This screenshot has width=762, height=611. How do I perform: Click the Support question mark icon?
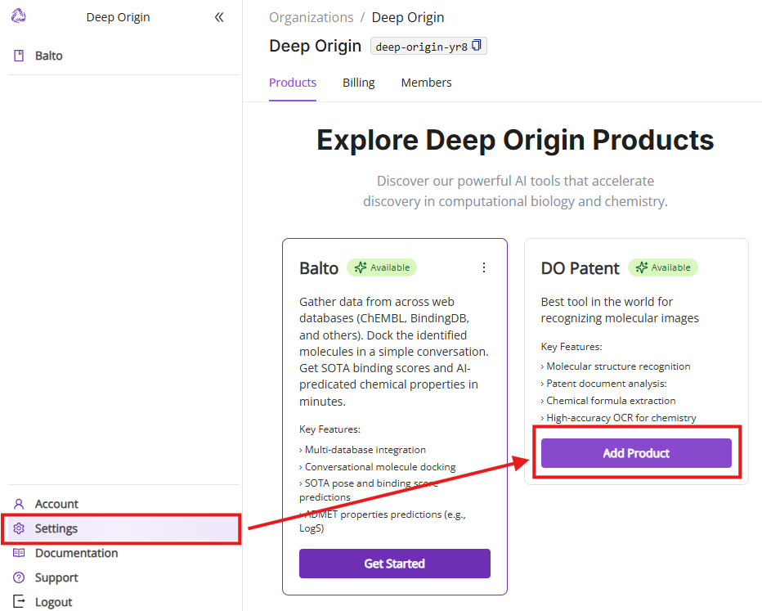[x=19, y=577]
